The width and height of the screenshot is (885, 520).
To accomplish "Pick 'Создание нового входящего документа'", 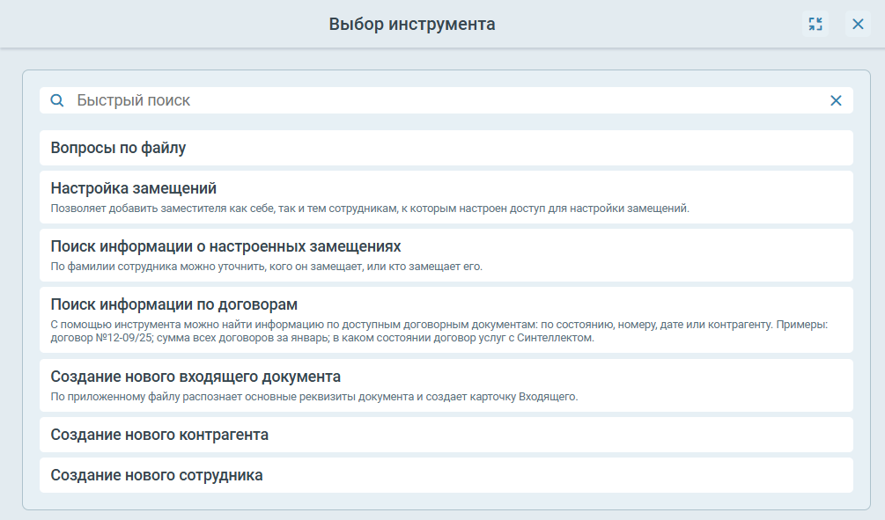I will pyautogui.click(x=195, y=377).
